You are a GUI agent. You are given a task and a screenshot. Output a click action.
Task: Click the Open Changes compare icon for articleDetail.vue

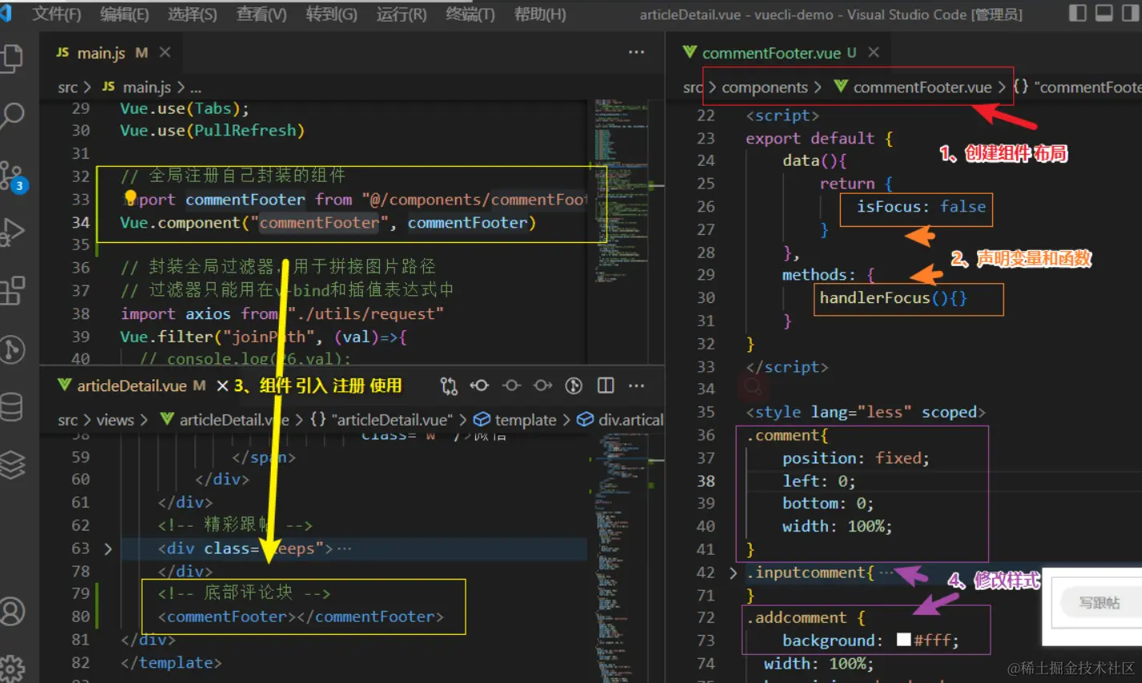pyautogui.click(x=449, y=386)
